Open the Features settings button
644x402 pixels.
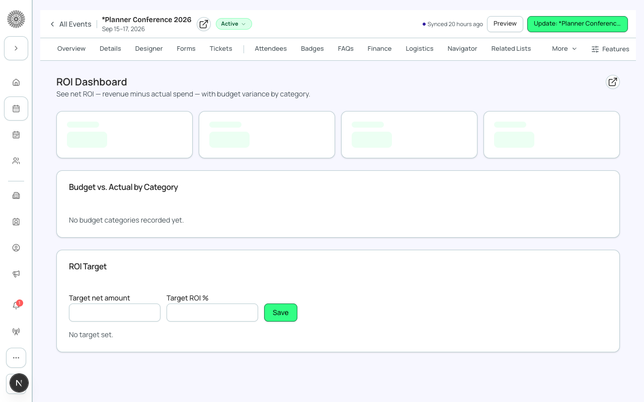coord(610,49)
